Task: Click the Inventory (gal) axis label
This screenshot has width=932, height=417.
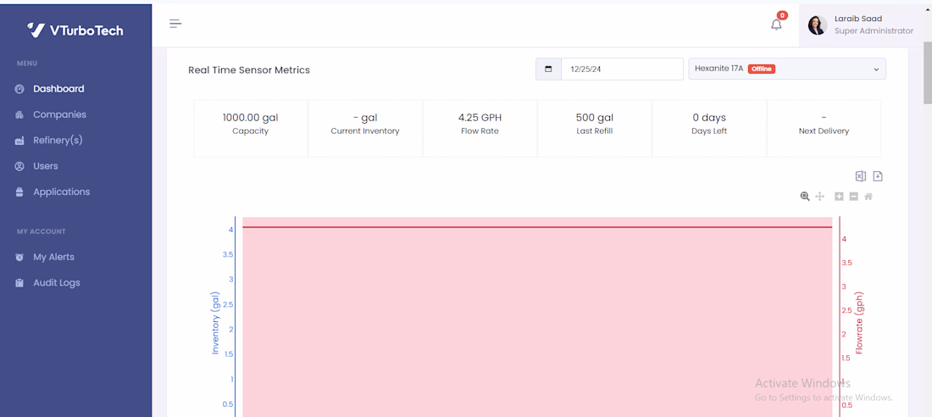Action: click(x=216, y=323)
